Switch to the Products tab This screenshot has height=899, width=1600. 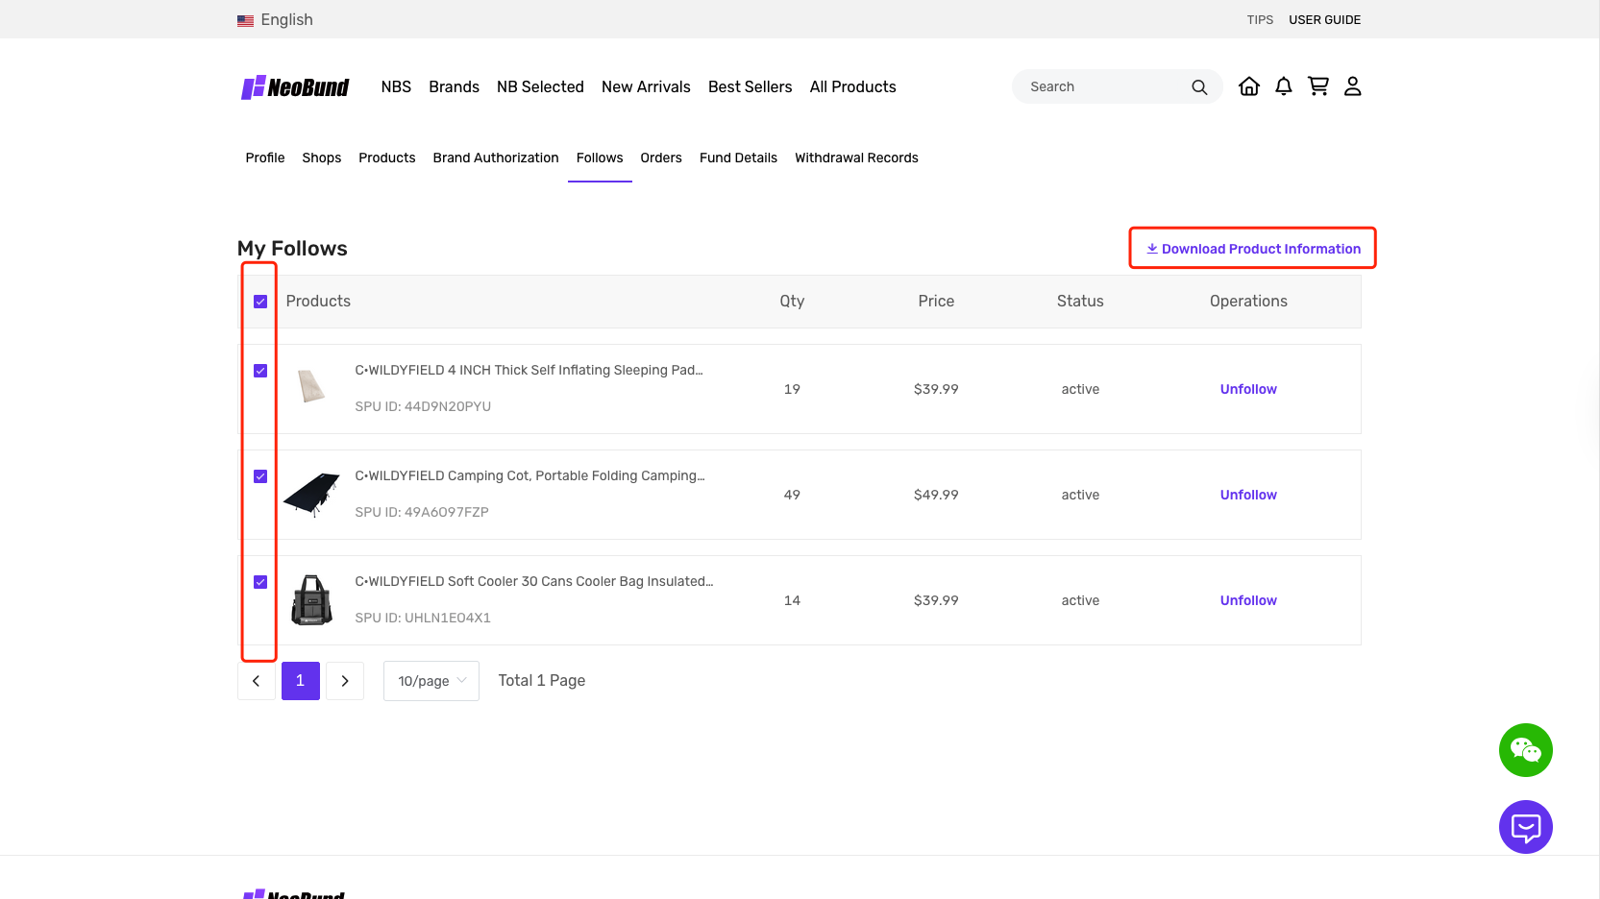tap(387, 158)
